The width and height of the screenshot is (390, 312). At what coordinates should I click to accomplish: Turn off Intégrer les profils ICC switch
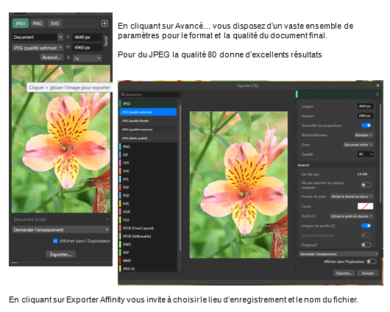click(x=366, y=226)
